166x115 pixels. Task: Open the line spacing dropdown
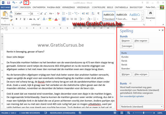(82, 19)
